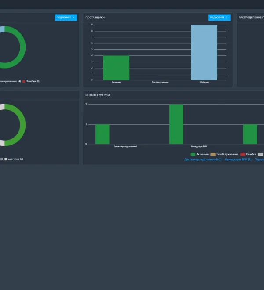This screenshot has height=290, width=264.
Task: Toggle the white доступно (2) legend swatch
Action: 6,159
